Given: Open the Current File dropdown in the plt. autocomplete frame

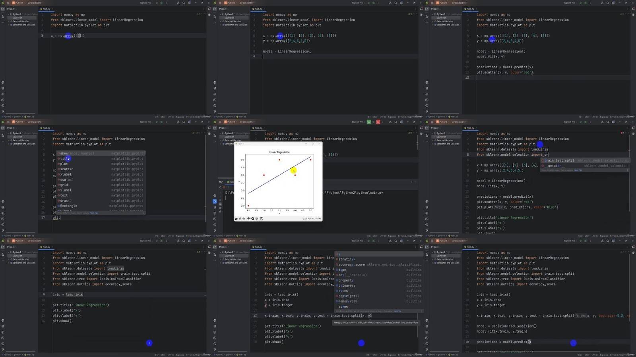Looking at the screenshot, I should point(146,122).
